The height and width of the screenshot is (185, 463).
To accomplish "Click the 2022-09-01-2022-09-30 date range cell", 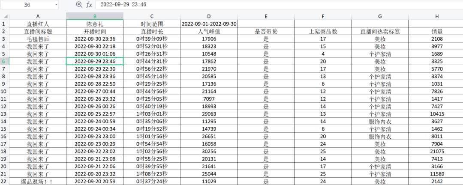I will pos(209,24).
